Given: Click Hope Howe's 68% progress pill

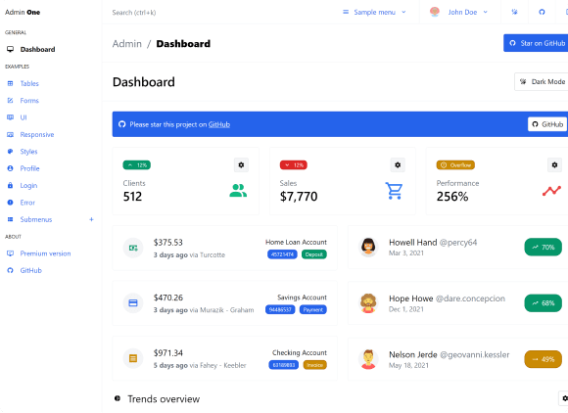Looking at the screenshot, I should point(544,303).
